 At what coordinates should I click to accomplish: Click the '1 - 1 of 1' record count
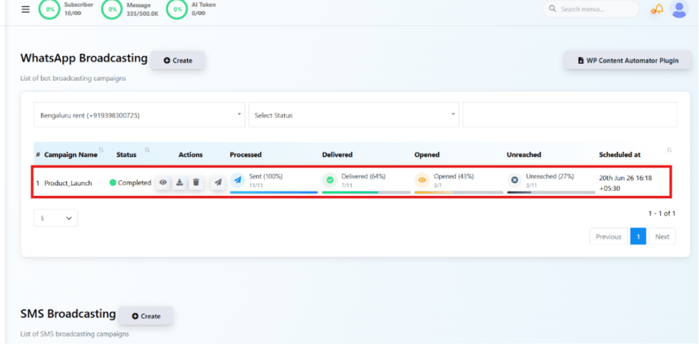[x=662, y=214]
